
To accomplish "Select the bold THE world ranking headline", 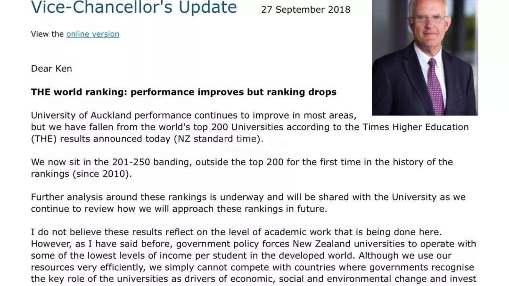I will click(183, 92).
